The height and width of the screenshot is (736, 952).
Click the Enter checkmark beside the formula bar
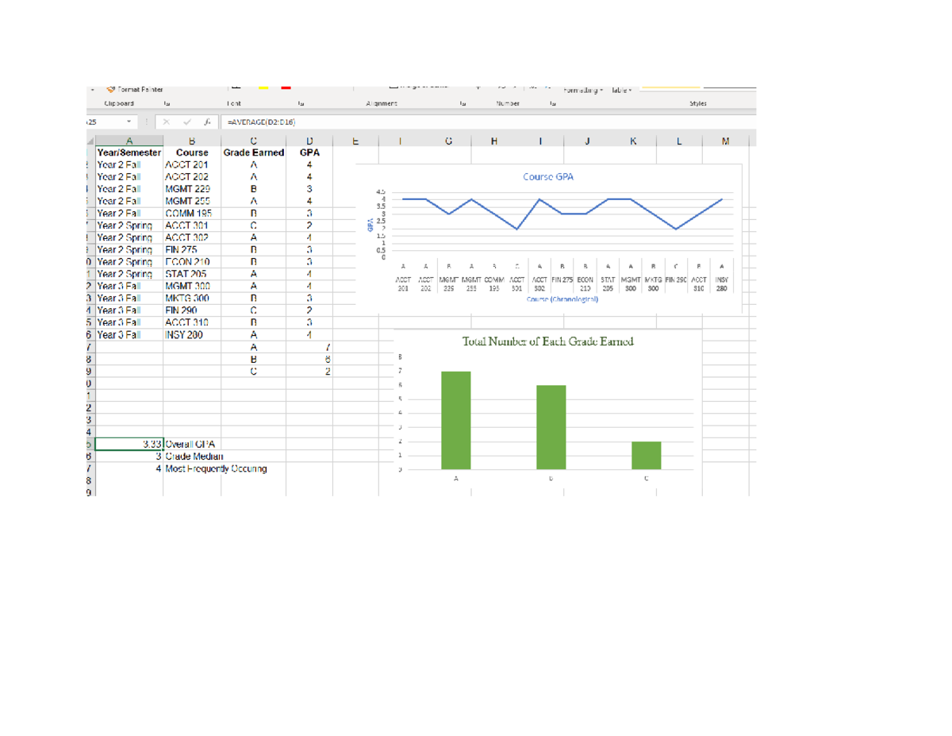(x=188, y=121)
